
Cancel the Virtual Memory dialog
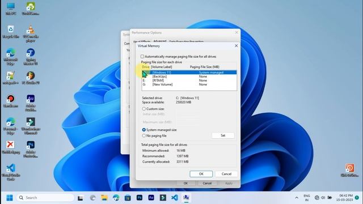tap(226, 174)
